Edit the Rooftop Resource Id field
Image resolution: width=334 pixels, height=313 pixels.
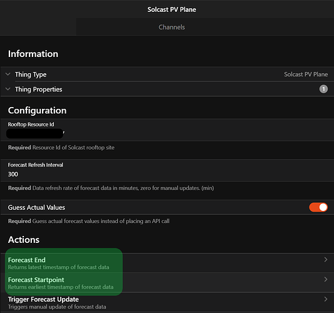tap(167, 130)
